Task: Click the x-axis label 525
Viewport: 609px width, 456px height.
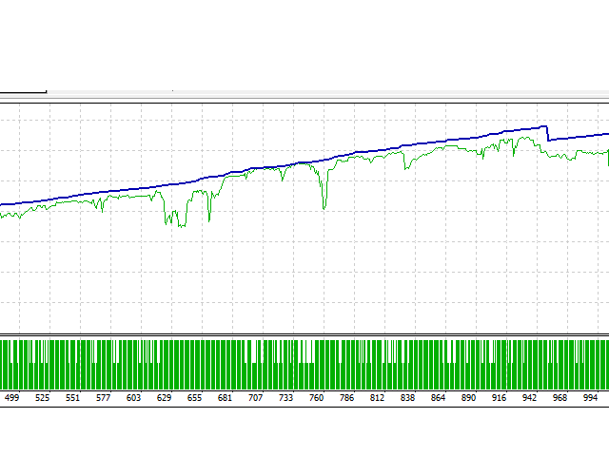Action: pos(42,398)
